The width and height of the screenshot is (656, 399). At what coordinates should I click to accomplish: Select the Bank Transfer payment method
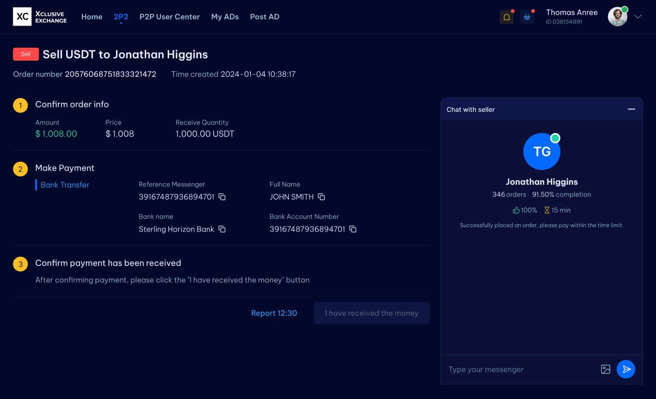[65, 185]
